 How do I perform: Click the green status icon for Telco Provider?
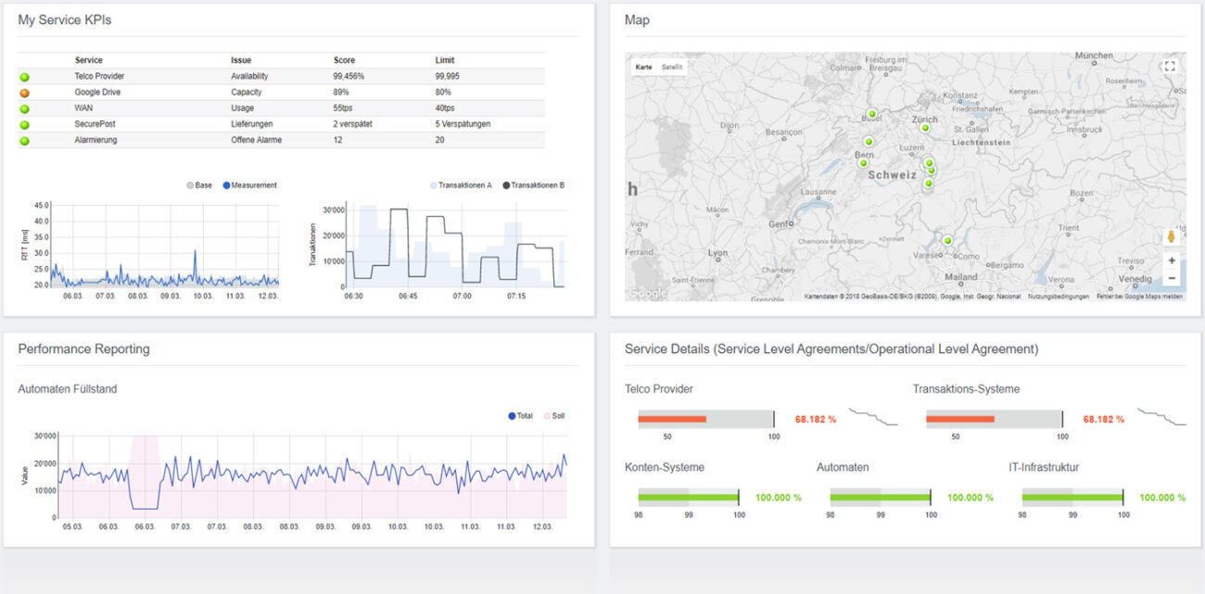pyautogui.click(x=24, y=76)
